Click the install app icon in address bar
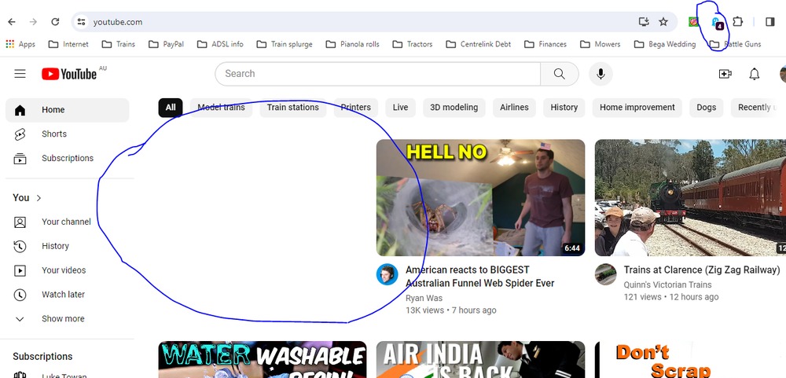The image size is (786, 378). click(645, 21)
